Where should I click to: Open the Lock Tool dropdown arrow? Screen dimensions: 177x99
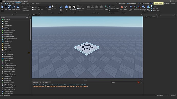[85, 8]
